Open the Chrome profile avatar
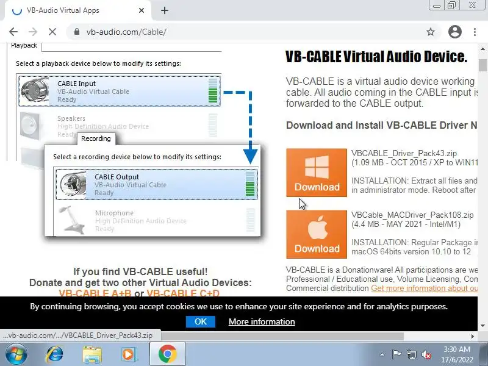The image size is (488, 366). pyautogui.click(x=454, y=32)
